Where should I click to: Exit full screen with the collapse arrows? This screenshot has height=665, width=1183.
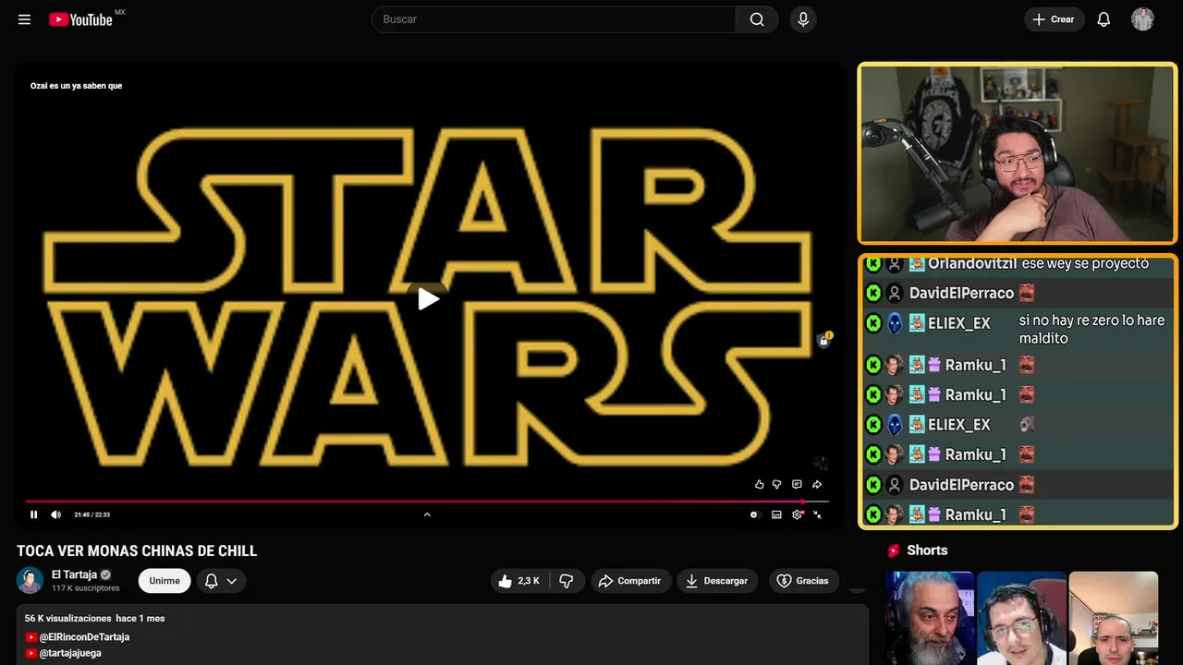click(x=817, y=514)
